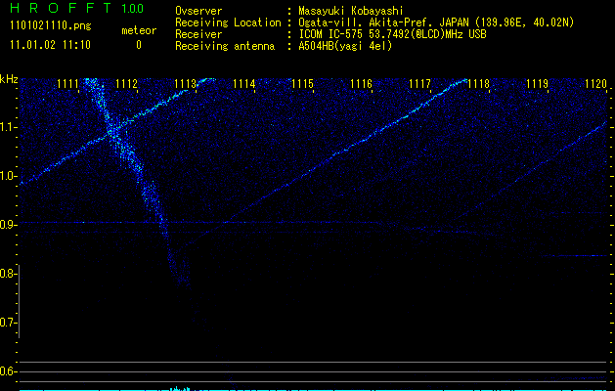Click the HROFFT 1.0.0 title text
The image size is (615, 391).
(77, 8)
